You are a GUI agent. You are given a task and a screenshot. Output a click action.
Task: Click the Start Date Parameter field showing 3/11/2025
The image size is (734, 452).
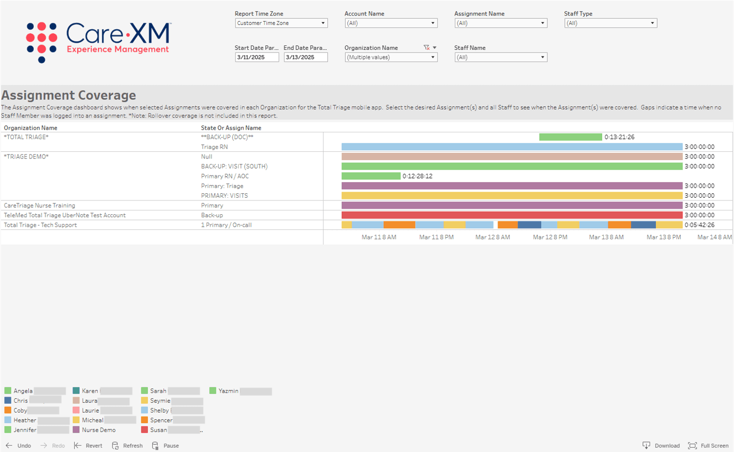256,56
